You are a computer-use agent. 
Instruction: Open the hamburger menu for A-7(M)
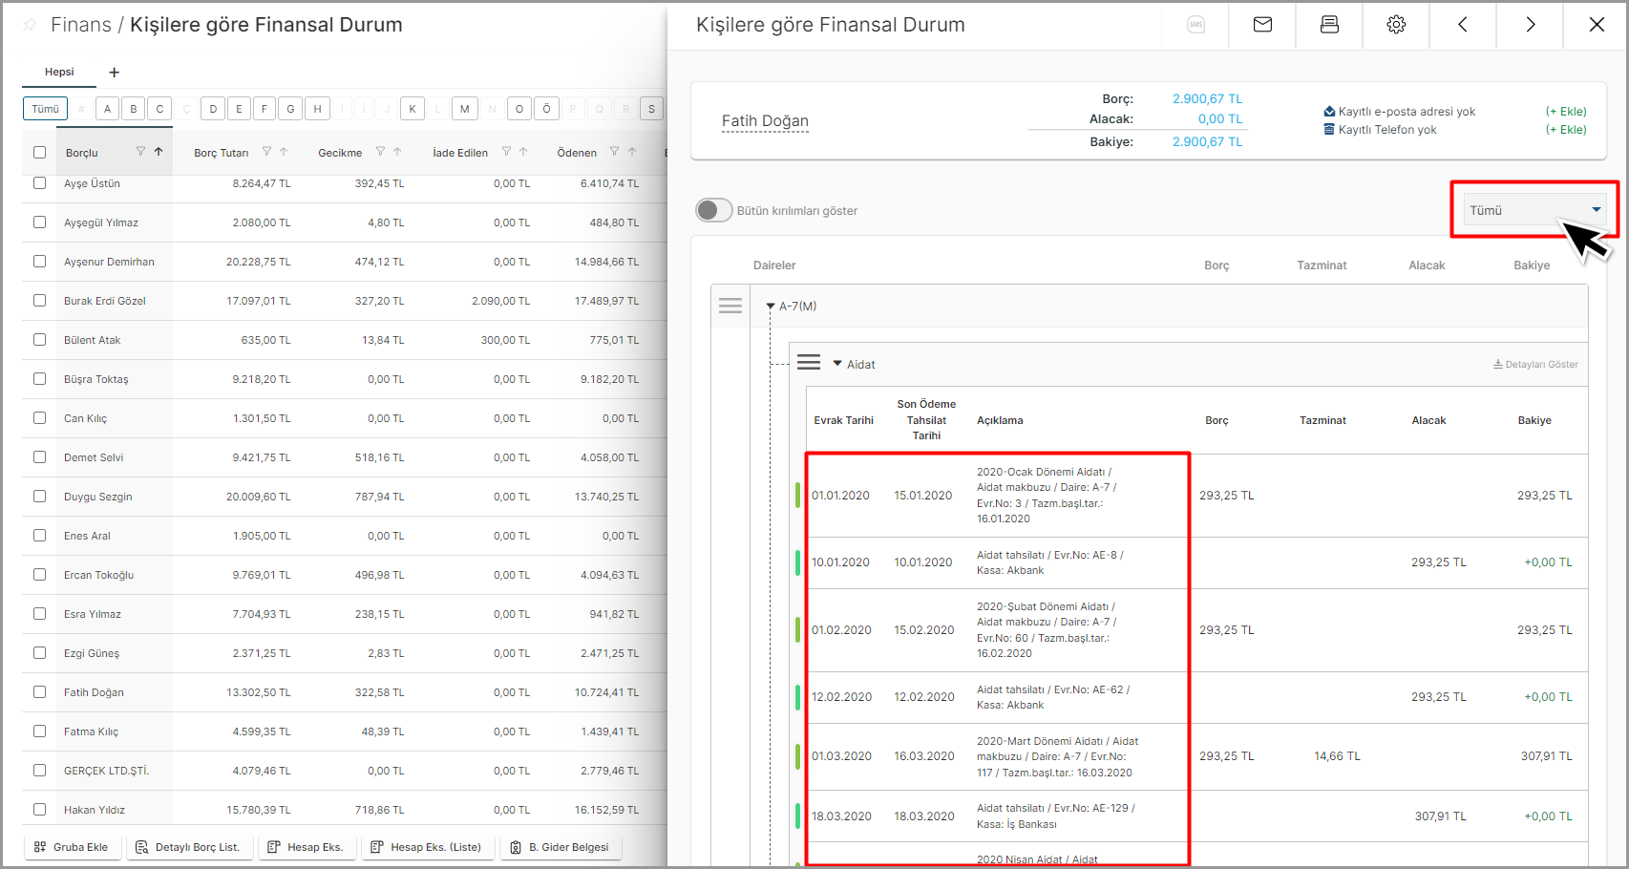[x=730, y=306]
